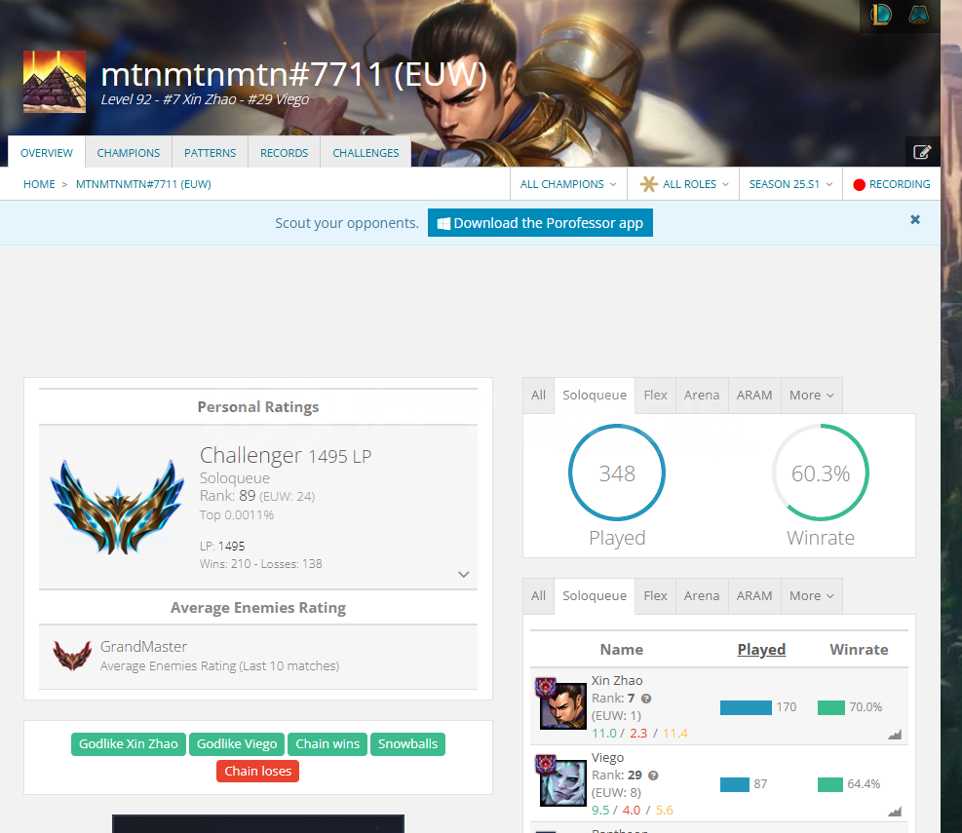Click the Snowballs tag
The width and height of the screenshot is (962, 833).
tap(408, 744)
